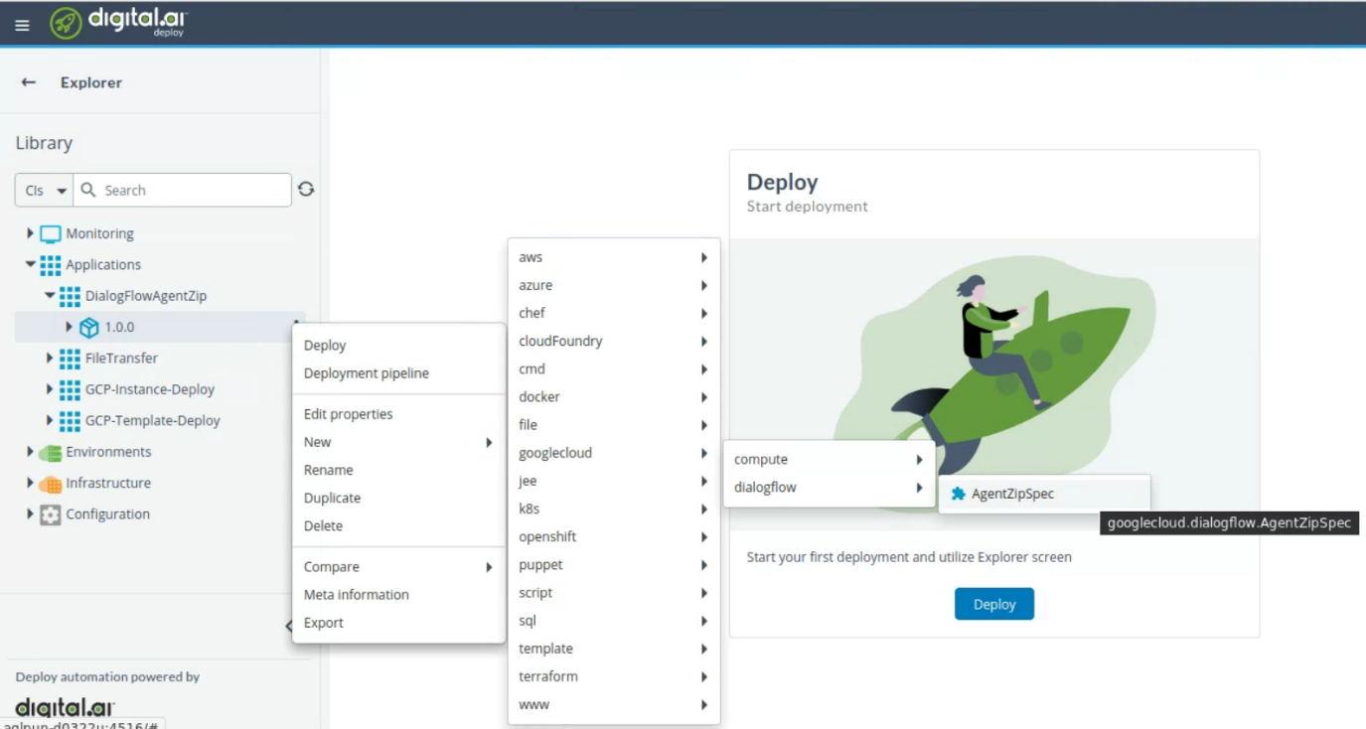
Task: Click the 1.0.0 package cube icon
Action: (89, 328)
